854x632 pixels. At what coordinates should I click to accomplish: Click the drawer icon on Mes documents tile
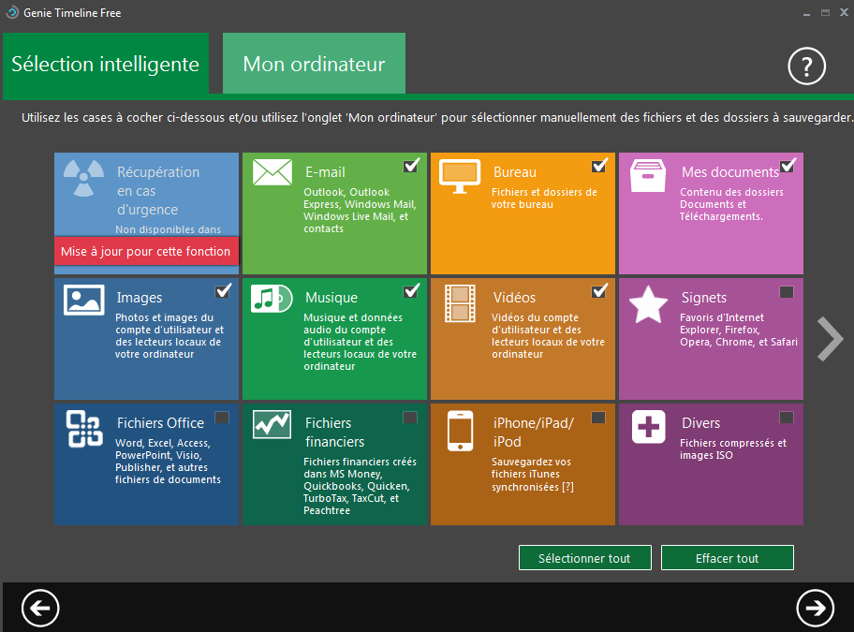(x=648, y=175)
